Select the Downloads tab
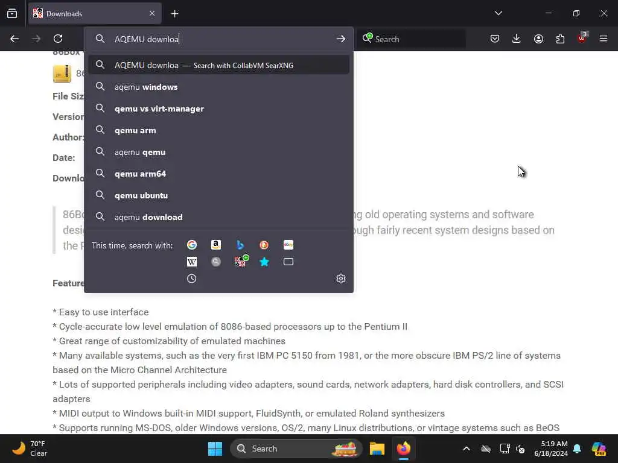 [x=95, y=14]
